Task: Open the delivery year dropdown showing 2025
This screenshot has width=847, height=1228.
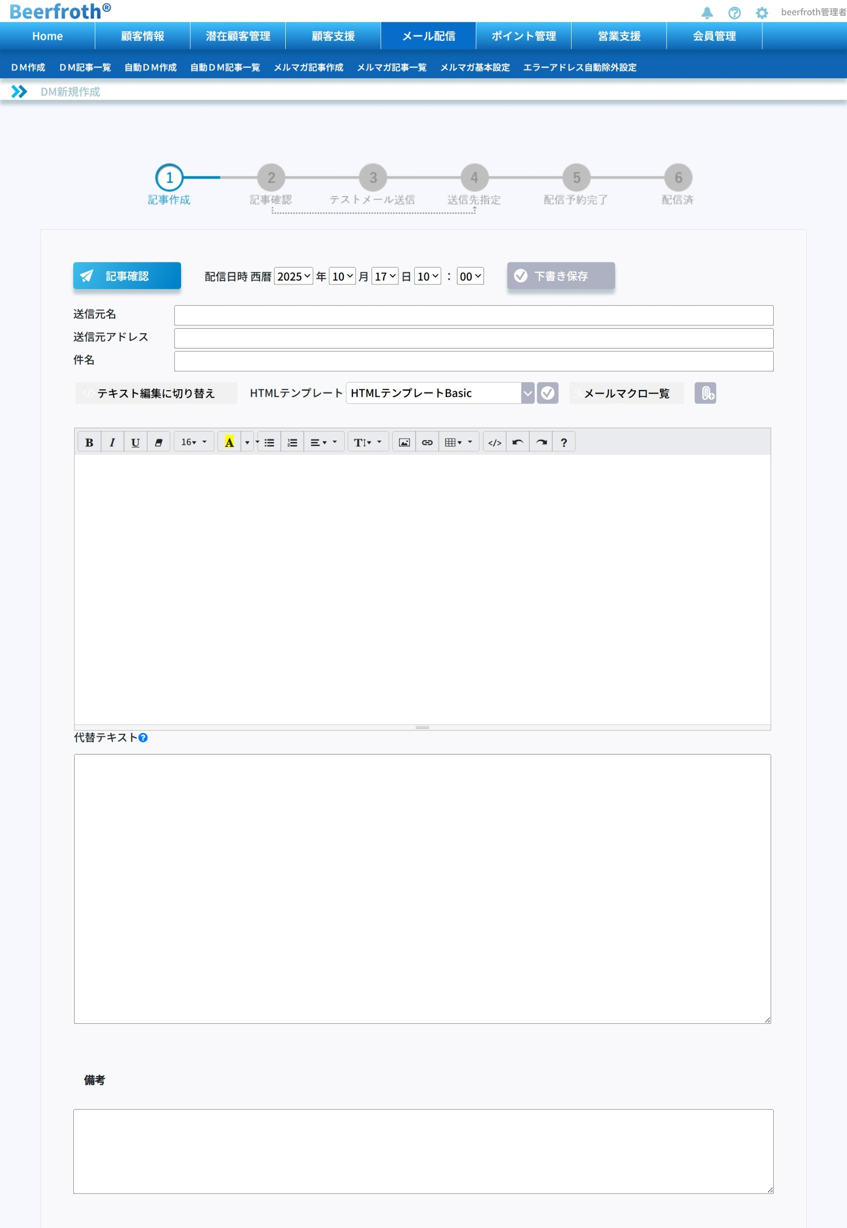Action: [293, 277]
